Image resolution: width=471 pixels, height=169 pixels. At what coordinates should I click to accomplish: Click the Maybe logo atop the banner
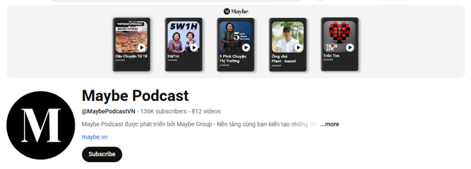coord(236,11)
